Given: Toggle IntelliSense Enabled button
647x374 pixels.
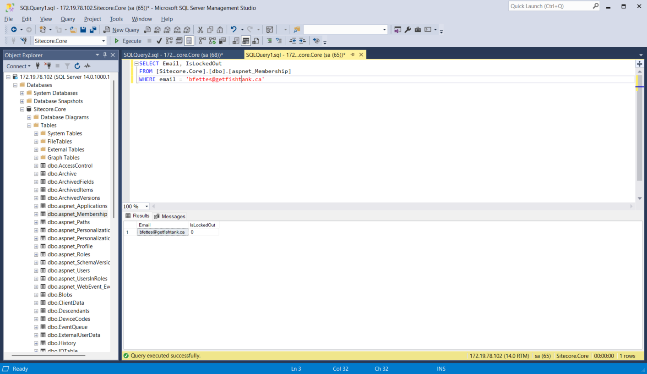Looking at the screenshot, I should pos(189,41).
